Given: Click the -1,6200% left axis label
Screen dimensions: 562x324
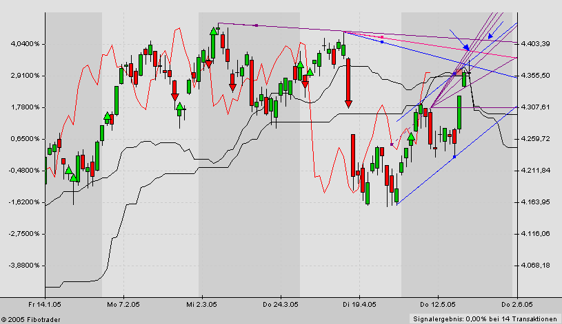Looking at the screenshot, I should tap(24, 202).
